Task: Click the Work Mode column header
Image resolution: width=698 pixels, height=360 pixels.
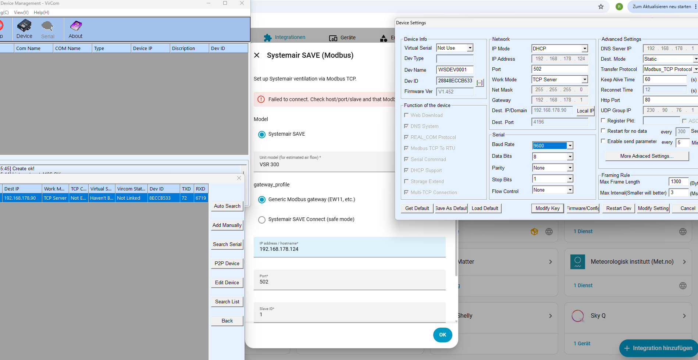Action: [x=56, y=189]
